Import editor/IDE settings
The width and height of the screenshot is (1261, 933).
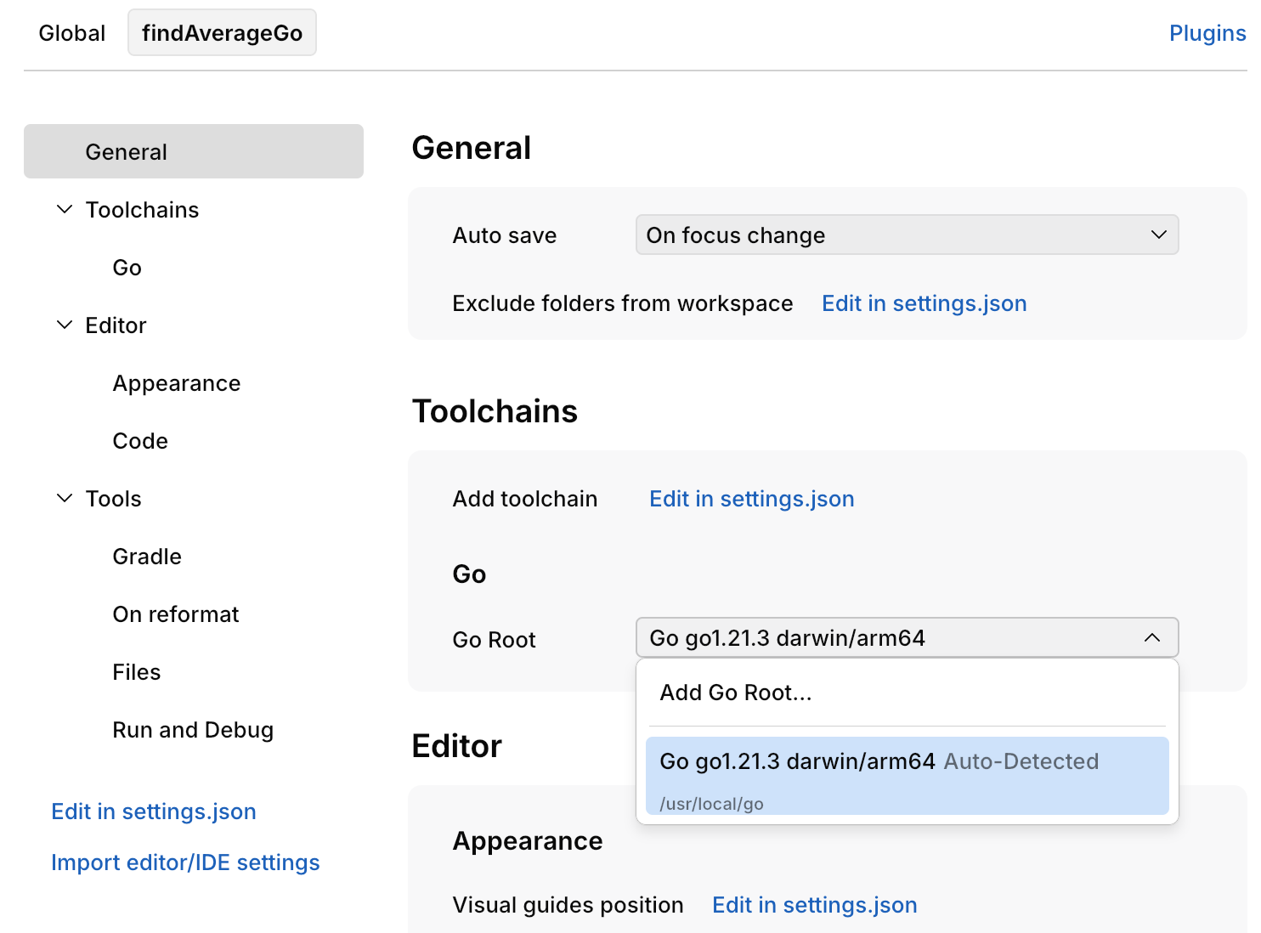tap(185, 862)
